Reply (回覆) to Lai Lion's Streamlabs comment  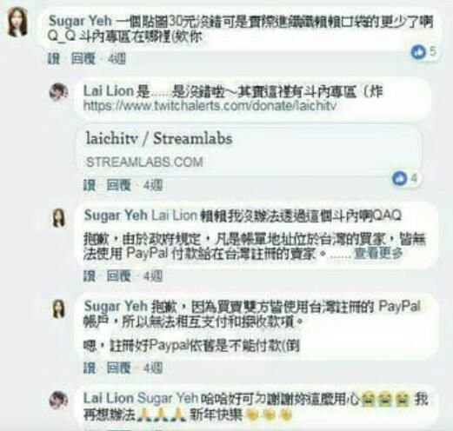pyautogui.click(x=119, y=185)
